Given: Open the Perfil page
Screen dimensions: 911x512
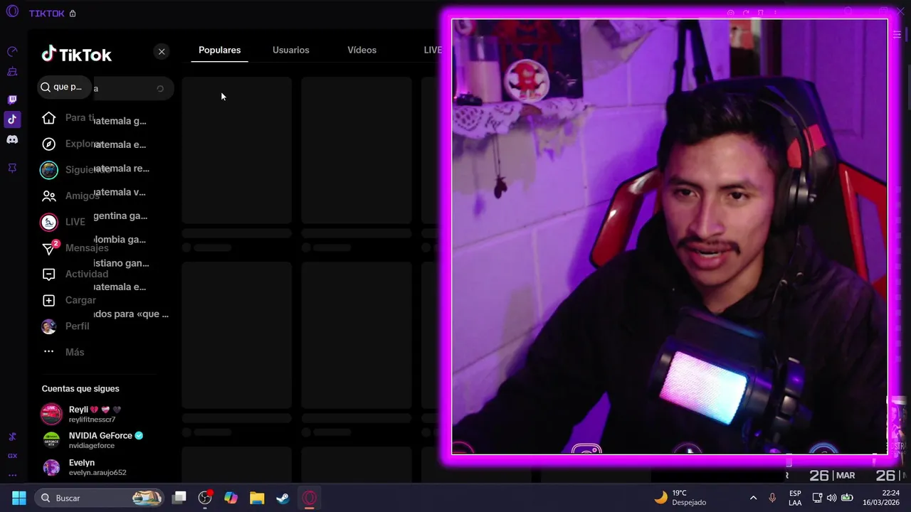Looking at the screenshot, I should (x=65, y=326).
